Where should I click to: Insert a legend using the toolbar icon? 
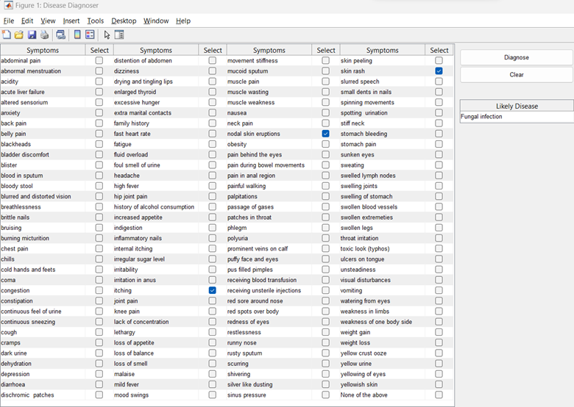click(90, 35)
